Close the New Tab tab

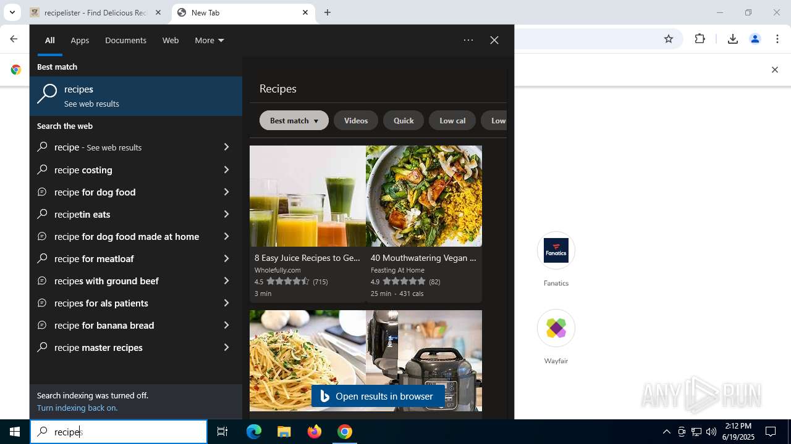[x=305, y=12]
